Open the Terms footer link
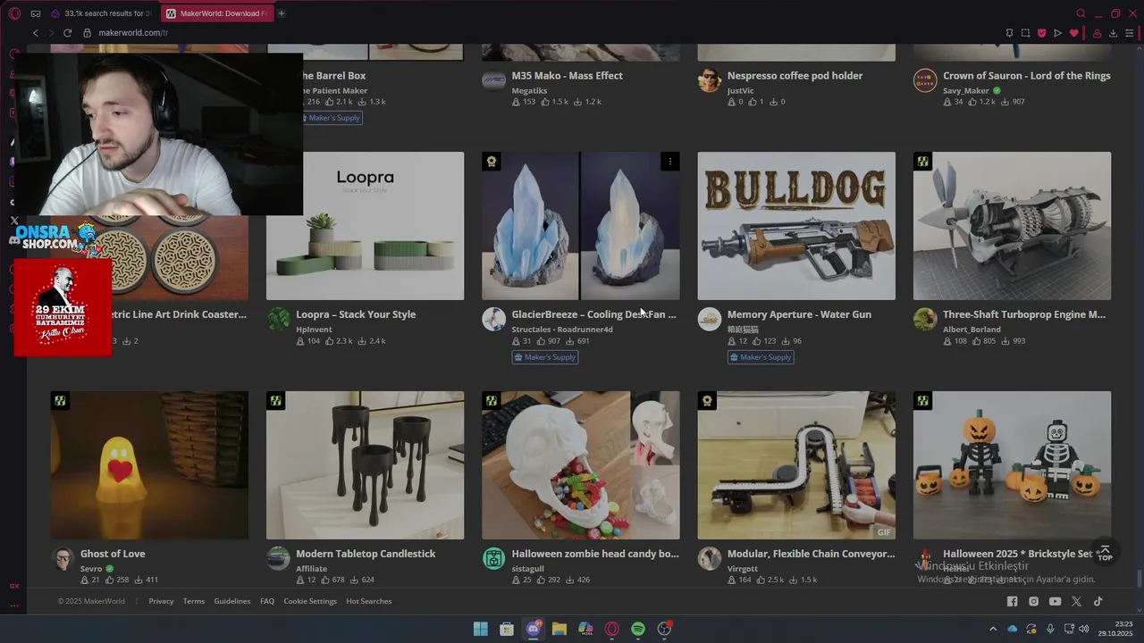The height and width of the screenshot is (643, 1144). pyautogui.click(x=194, y=601)
